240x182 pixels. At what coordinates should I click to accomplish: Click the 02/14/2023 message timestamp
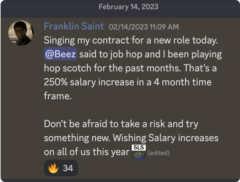pos(129,27)
